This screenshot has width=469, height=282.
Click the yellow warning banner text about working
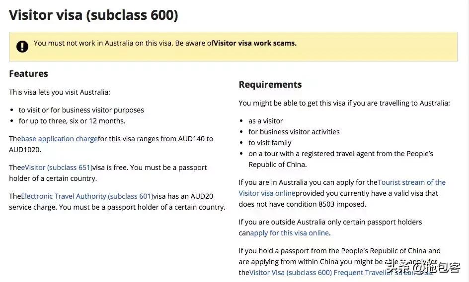pyautogui.click(x=123, y=43)
